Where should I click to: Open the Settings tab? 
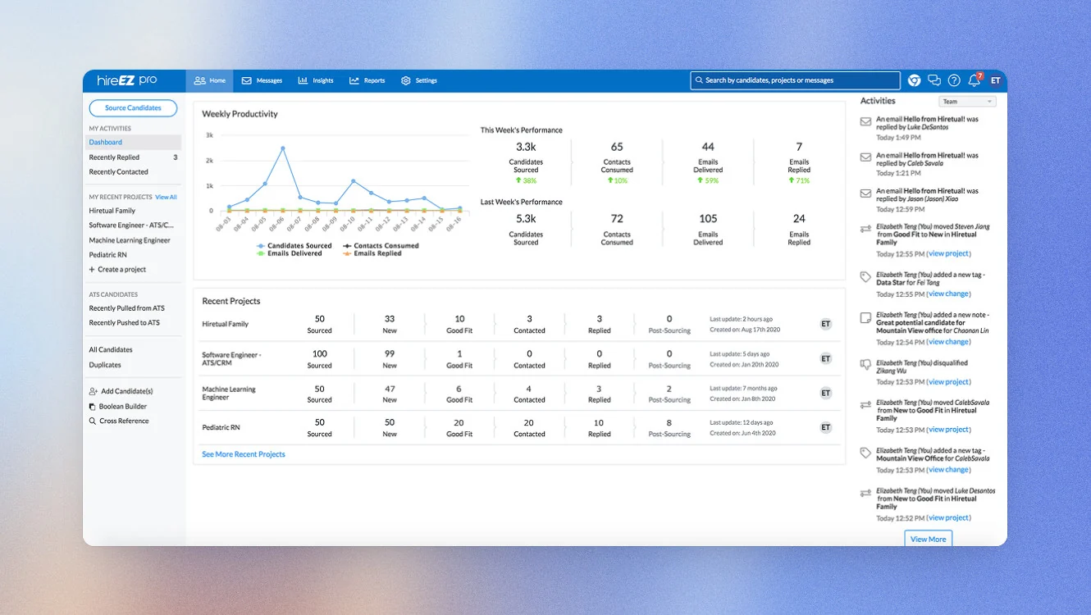pos(419,80)
